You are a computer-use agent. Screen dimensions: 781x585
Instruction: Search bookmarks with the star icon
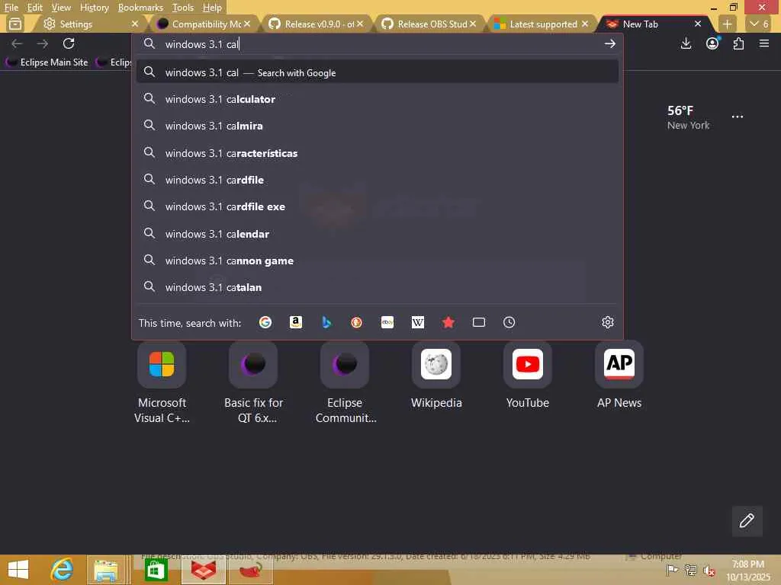point(448,322)
